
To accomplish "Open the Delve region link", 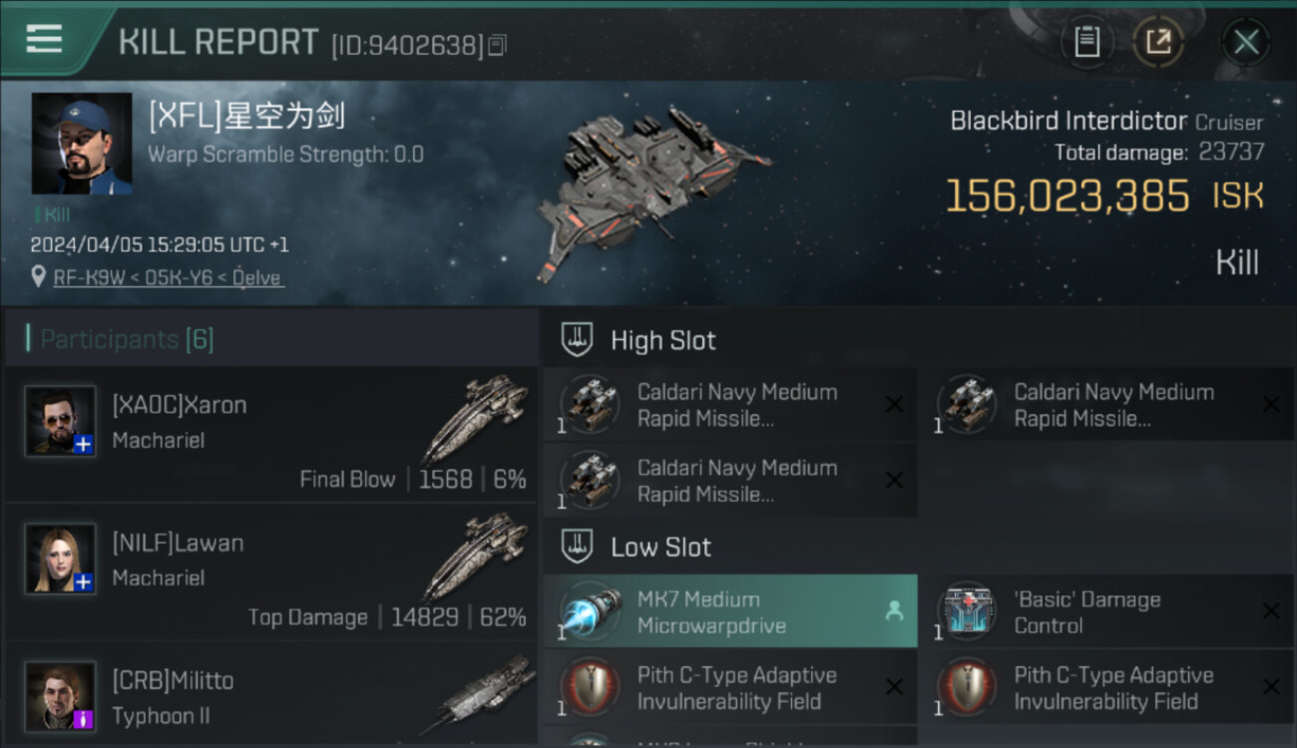I will click(257, 278).
